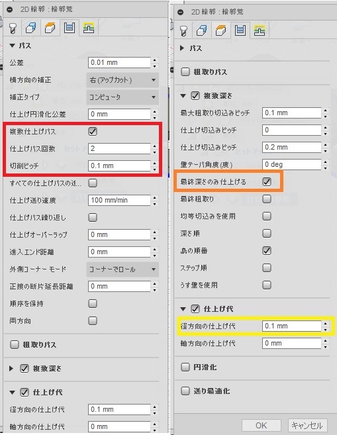Increase 仕上げパス回数 with the up stepper
This screenshot has height=435, width=337.
155,146
